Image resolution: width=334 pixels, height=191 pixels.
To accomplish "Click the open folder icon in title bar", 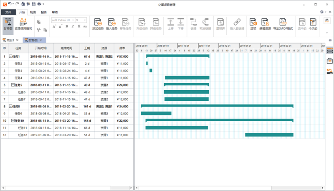I will 28,4.
